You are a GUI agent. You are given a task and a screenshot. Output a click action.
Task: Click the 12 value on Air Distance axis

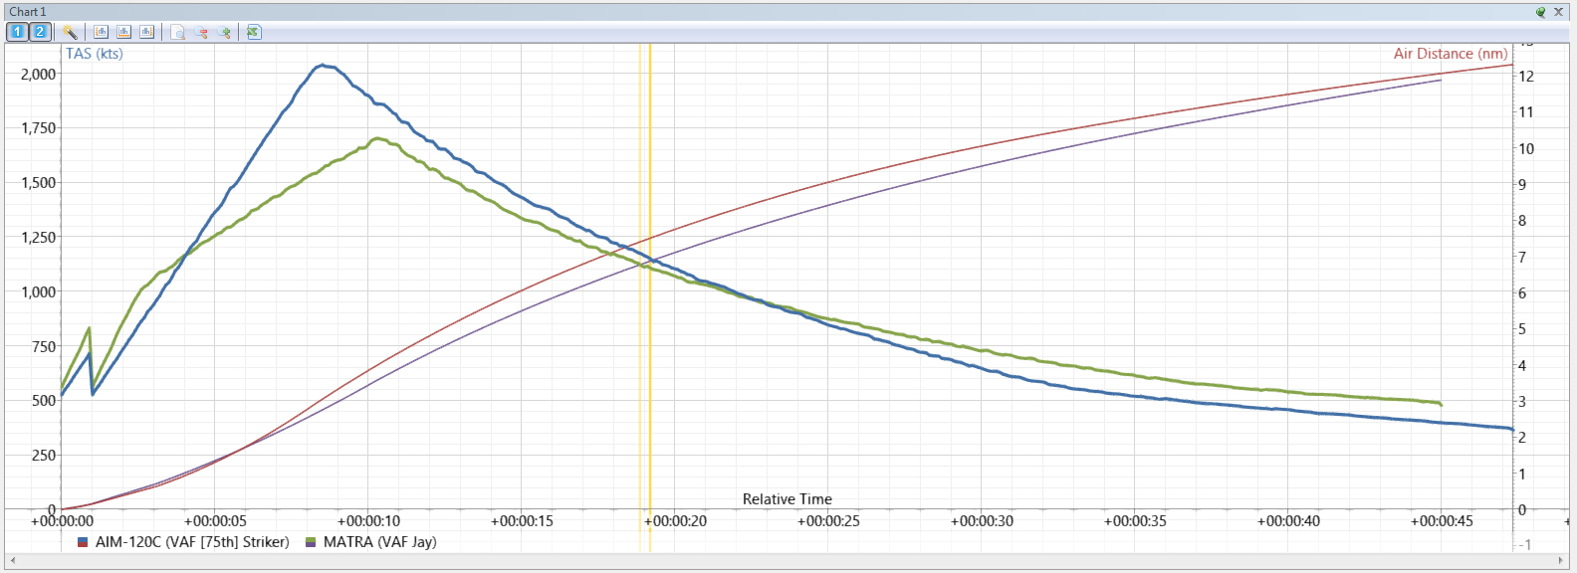tap(1526, 77)
